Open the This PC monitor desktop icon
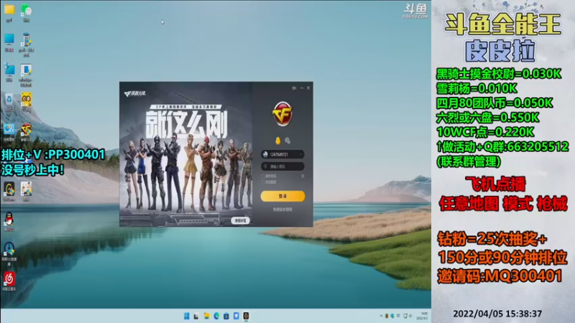This screenshot has height=323, width=575. coord(9,39)
